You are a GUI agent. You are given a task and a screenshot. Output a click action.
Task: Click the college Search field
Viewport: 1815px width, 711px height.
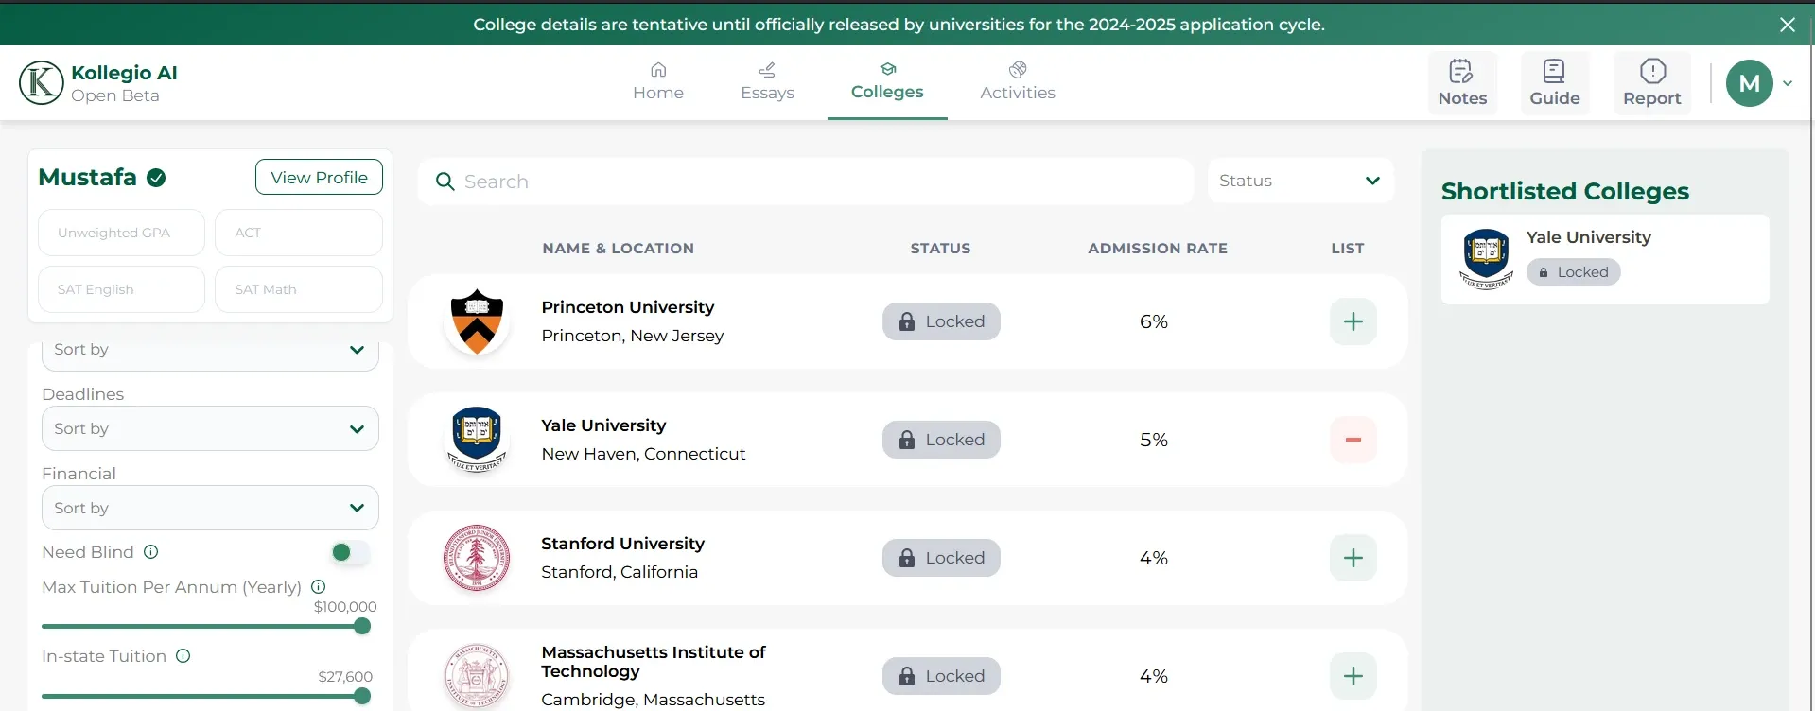click(804, 182)
